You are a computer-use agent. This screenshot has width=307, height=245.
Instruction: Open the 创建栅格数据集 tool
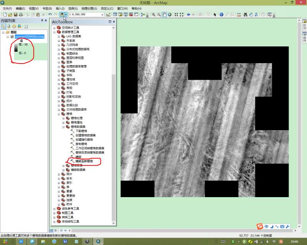pyautogui.click(x=86, y=136)
